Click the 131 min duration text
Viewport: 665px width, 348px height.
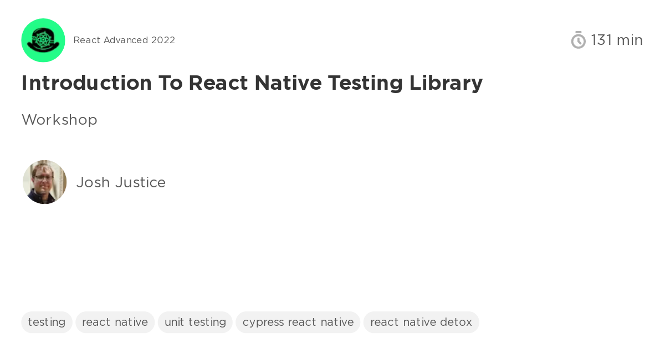point(617,40)
